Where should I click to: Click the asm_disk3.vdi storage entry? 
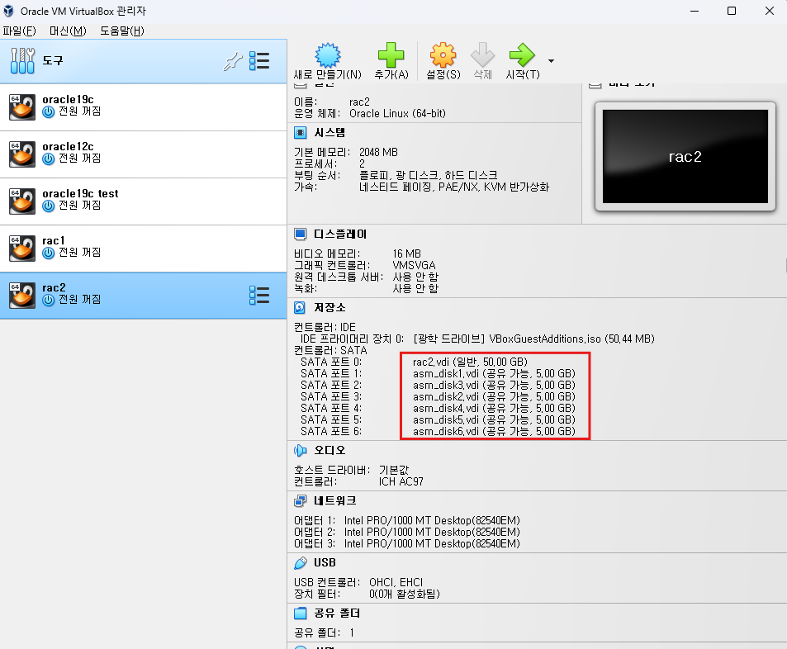[494, 385]
